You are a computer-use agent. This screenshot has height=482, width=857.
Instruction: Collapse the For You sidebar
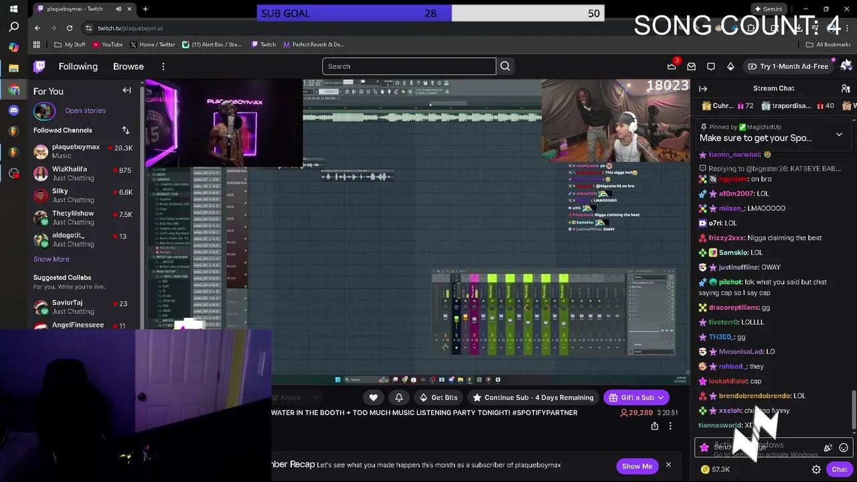(x=127, y=90)
